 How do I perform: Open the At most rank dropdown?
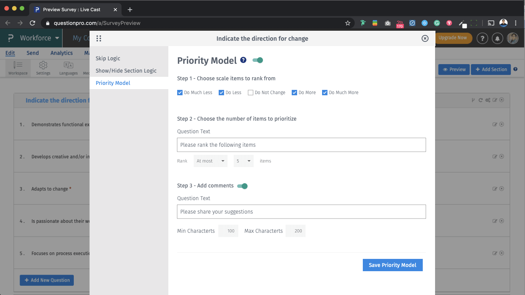coord(210,161)
